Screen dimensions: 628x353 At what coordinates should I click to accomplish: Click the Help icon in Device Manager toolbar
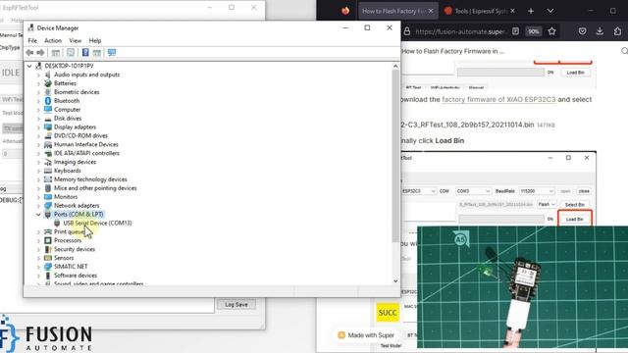point(85,52)
